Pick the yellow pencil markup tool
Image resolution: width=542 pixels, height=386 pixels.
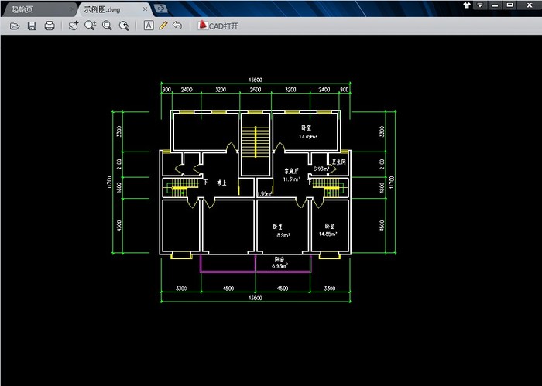[163, 26]
